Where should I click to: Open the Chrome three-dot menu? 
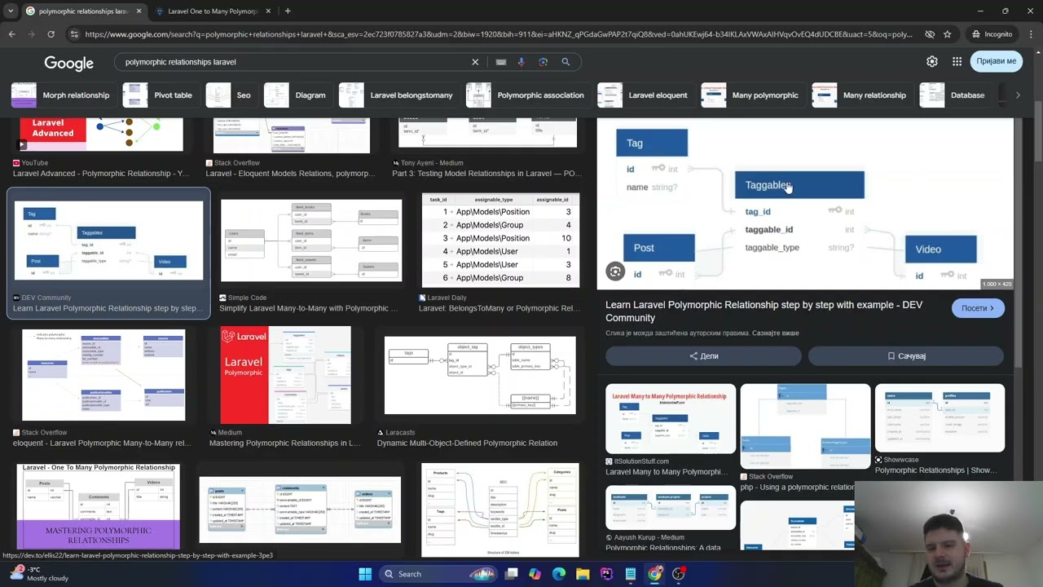[x=1032, y=34]
